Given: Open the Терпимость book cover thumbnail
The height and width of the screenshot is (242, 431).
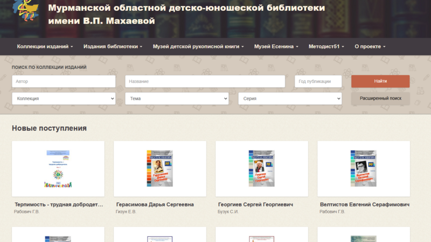Looking at the screenshot, I should click(x=58, y=168).
